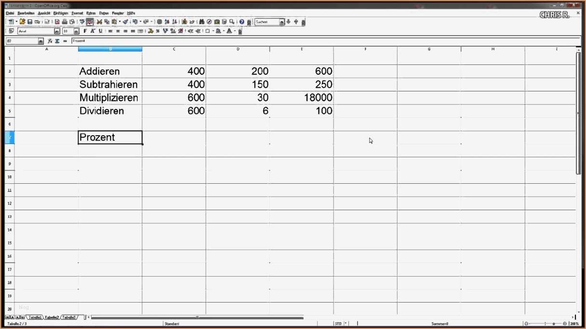Toggle underline formatting
Viewport: 586px width, 329px height.
pyautogui.click(x=100, y=31)
